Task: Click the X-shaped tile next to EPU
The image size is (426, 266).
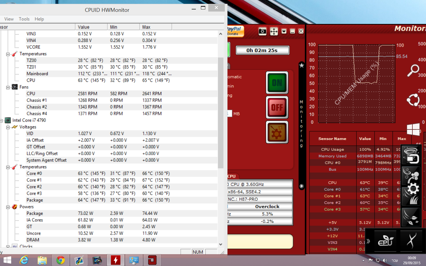Action: tap(412, 241)
